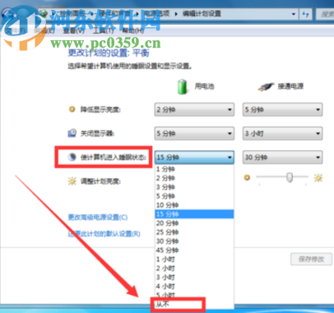
Task: Choose 4 小时 in the open sleep list
Action: (x=194, y=287)
